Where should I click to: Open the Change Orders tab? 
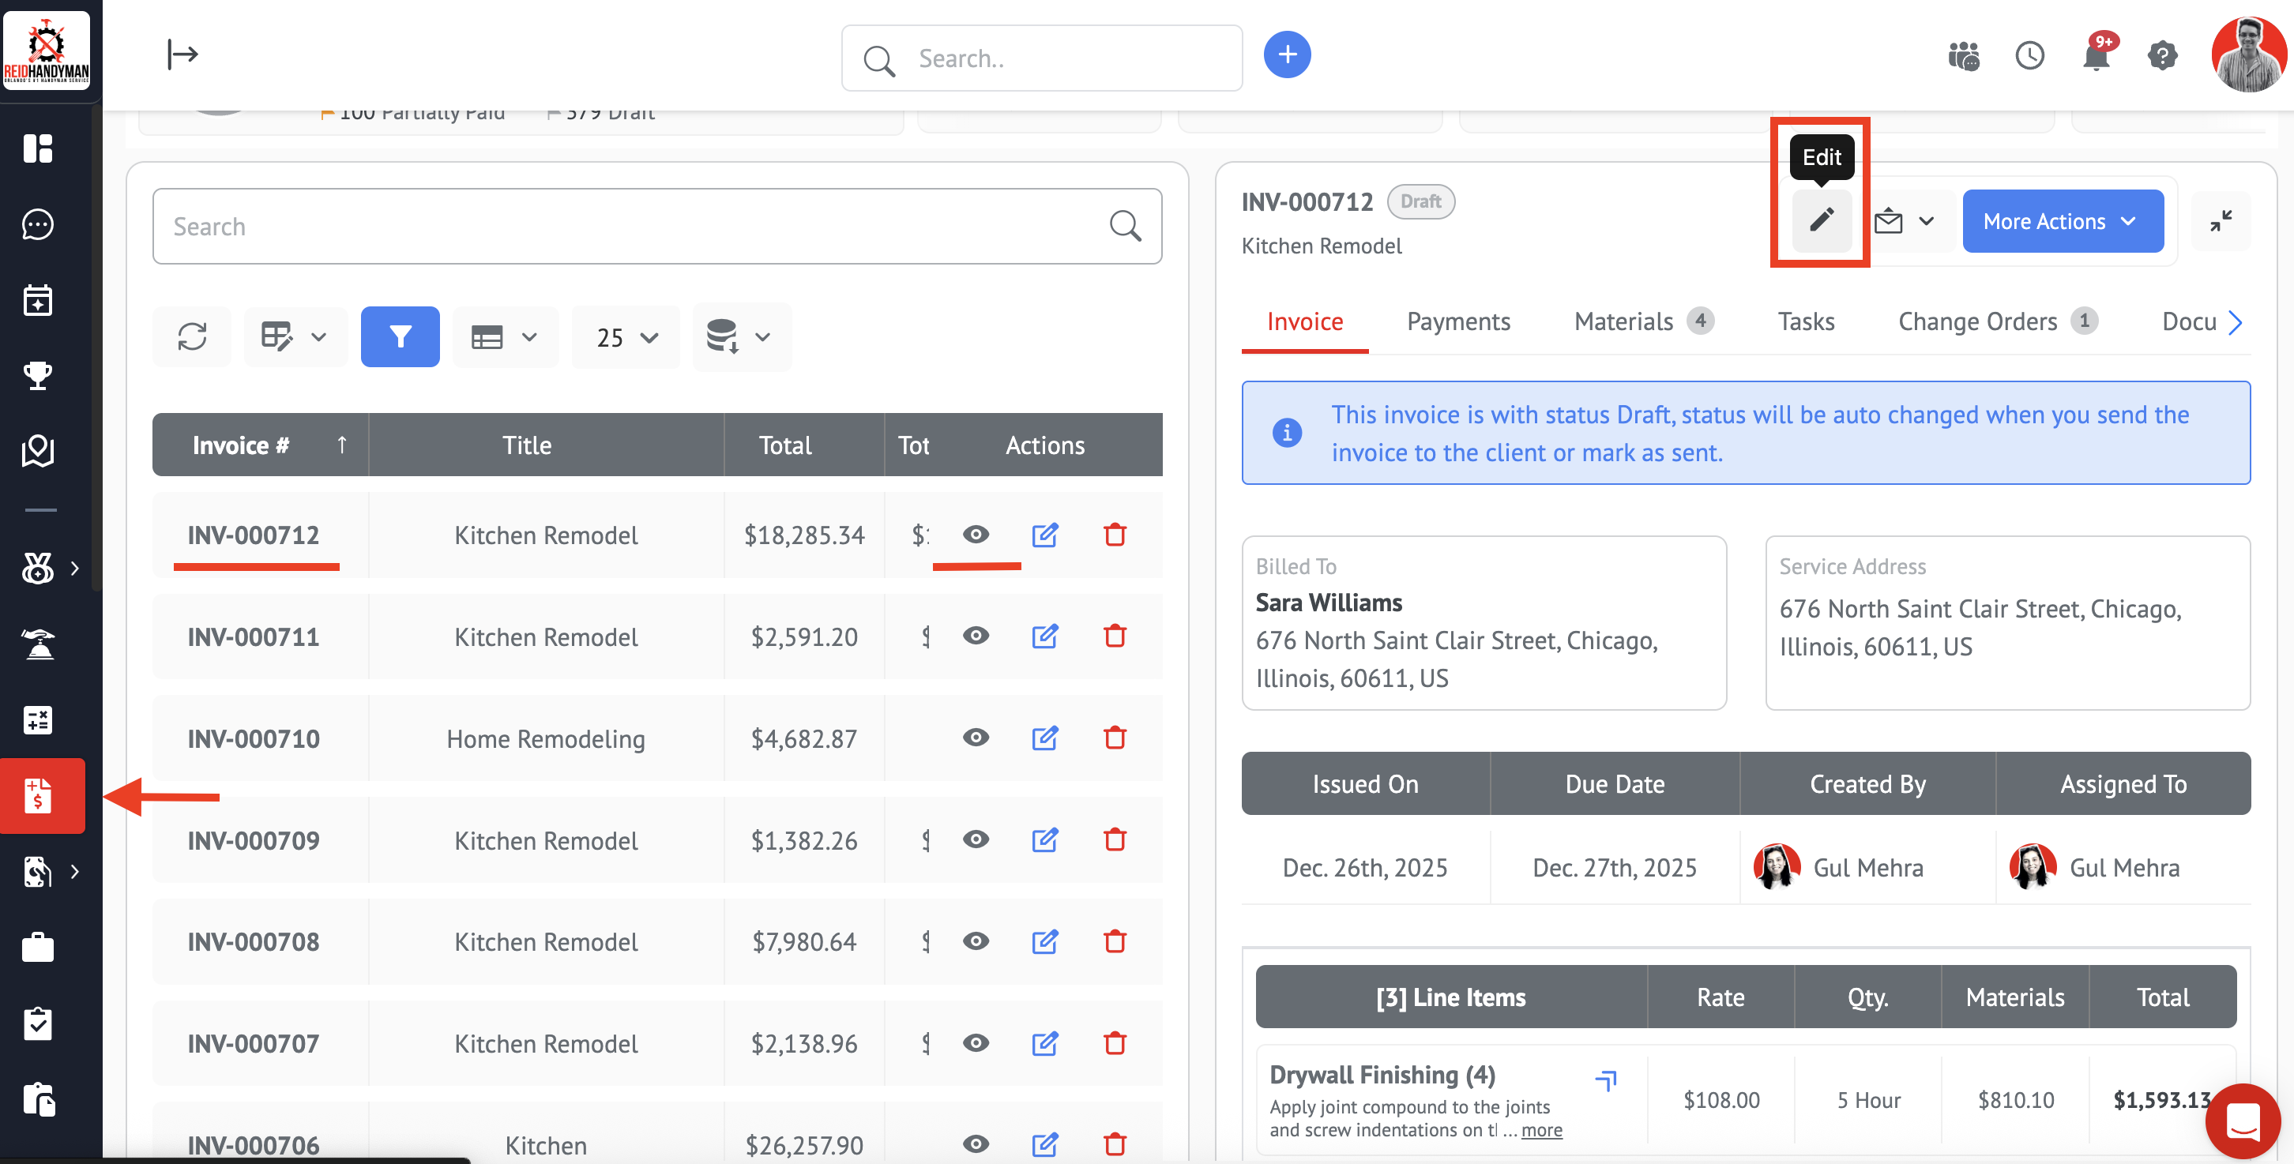1977,321
